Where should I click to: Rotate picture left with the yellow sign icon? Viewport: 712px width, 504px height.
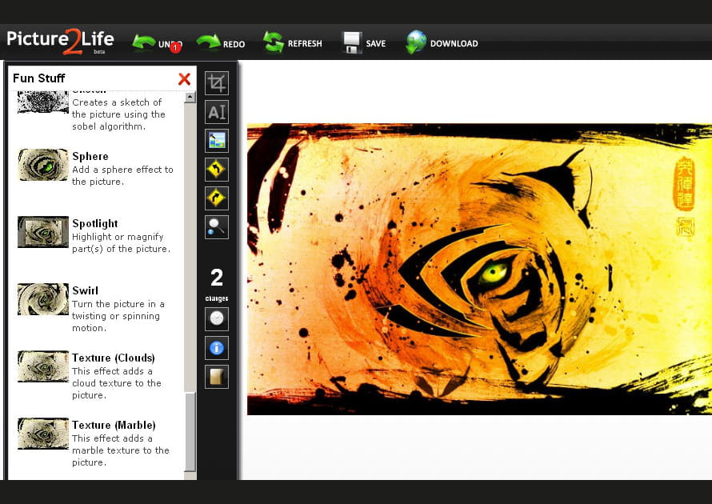click(x=217, y=170)
